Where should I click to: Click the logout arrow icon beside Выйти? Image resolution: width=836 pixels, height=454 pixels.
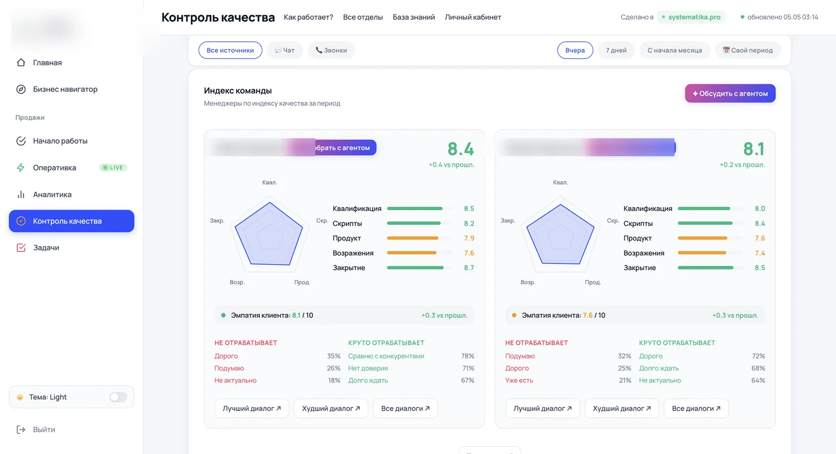(x=21, y=429)
